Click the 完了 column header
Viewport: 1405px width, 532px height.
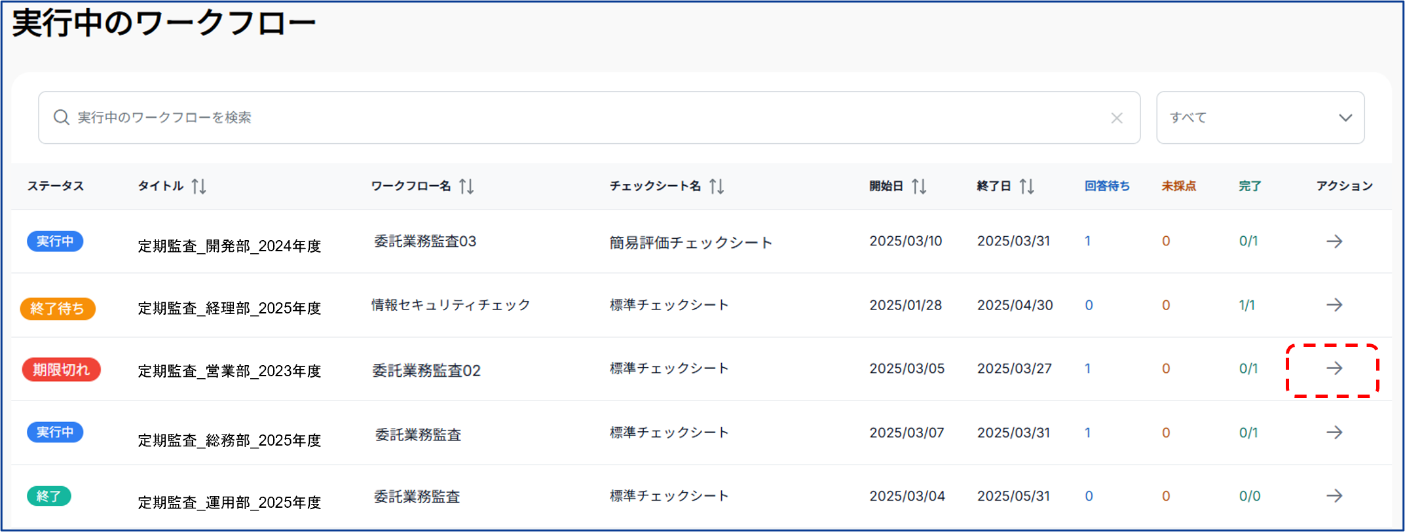click(x=1249, y=186)
